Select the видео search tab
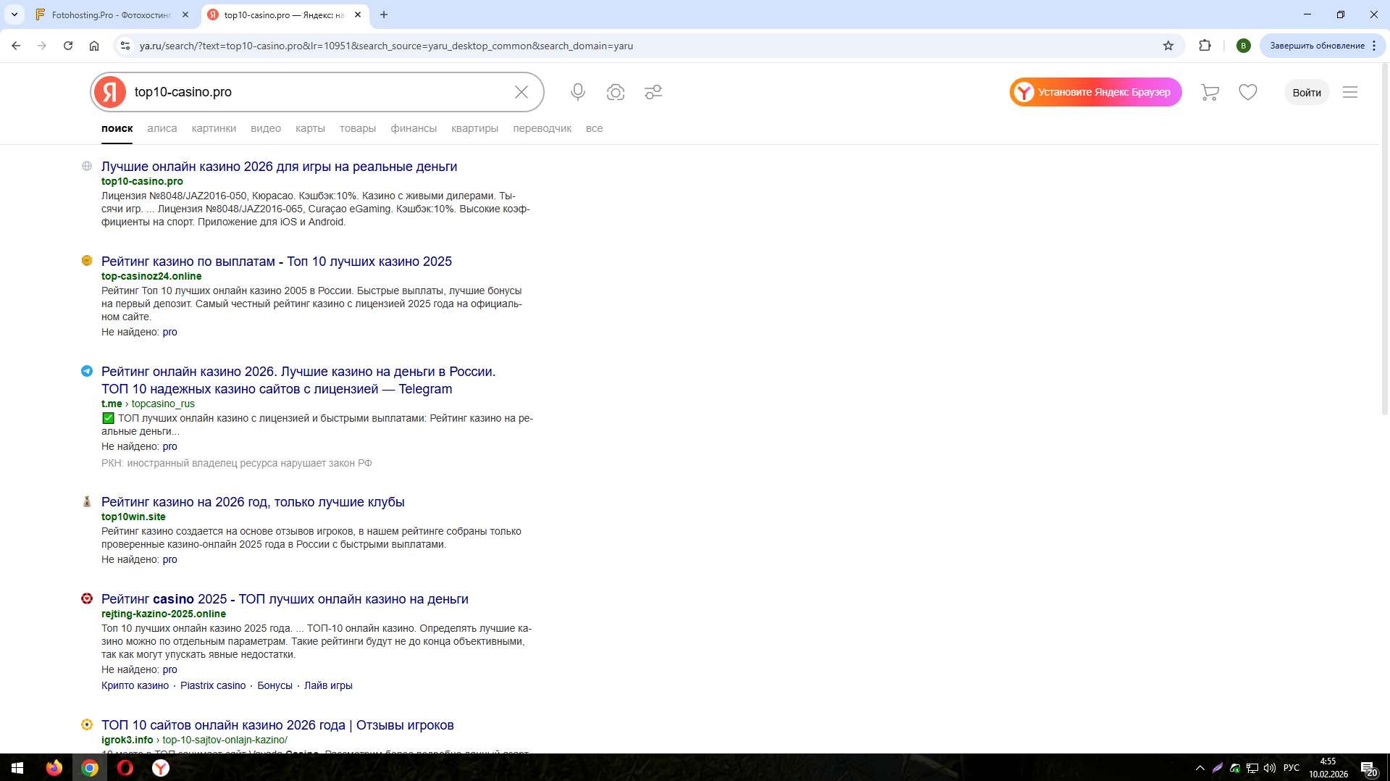This screenshot has height=781, width=1390. pyautogui.click(x=266, y=128)
